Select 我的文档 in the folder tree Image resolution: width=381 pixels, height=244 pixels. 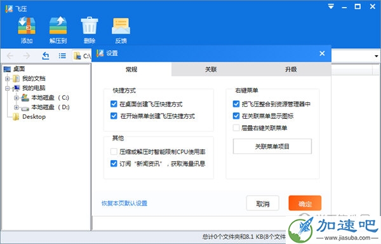pos(34,79)
